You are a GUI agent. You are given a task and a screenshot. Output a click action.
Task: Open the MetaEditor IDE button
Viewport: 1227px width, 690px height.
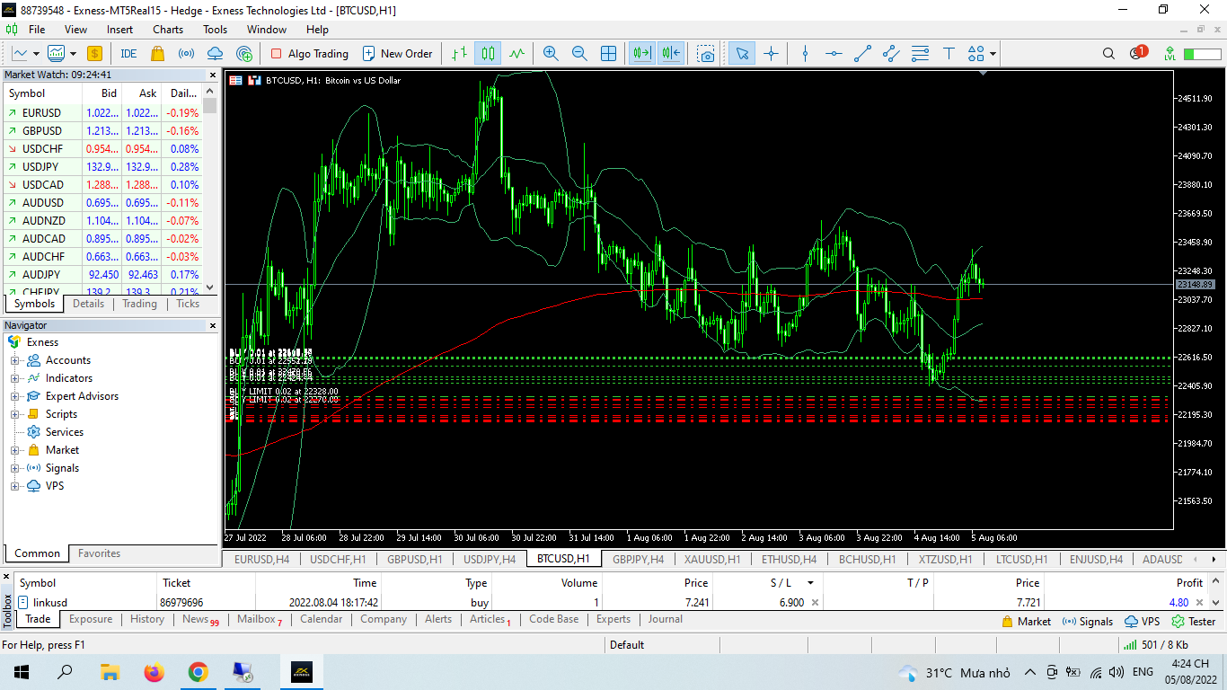[128, 53]
